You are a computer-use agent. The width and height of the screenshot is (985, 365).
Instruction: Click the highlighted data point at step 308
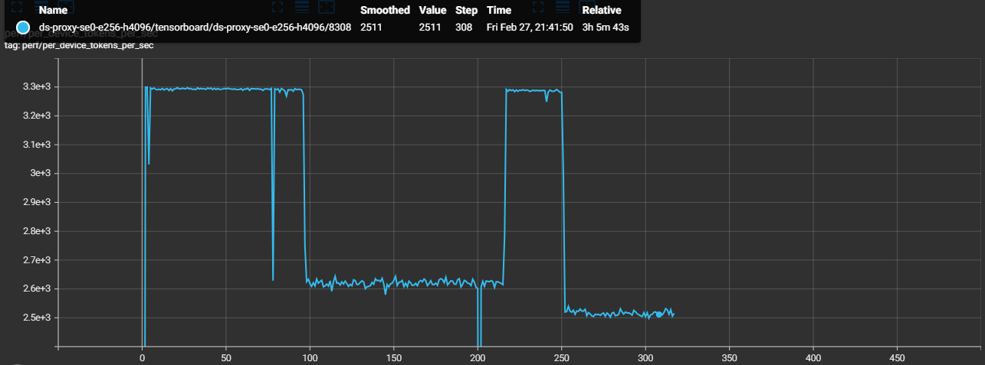click(x=658, y=314)
